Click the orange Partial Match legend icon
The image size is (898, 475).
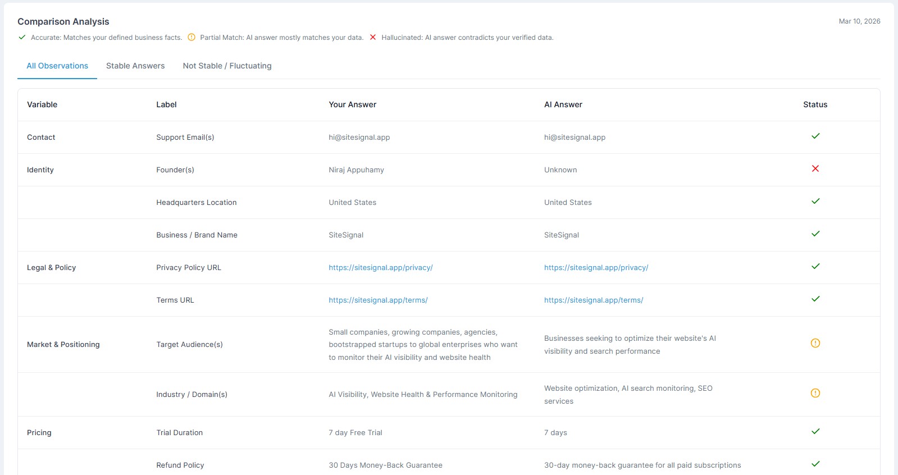tap(192, 37)
